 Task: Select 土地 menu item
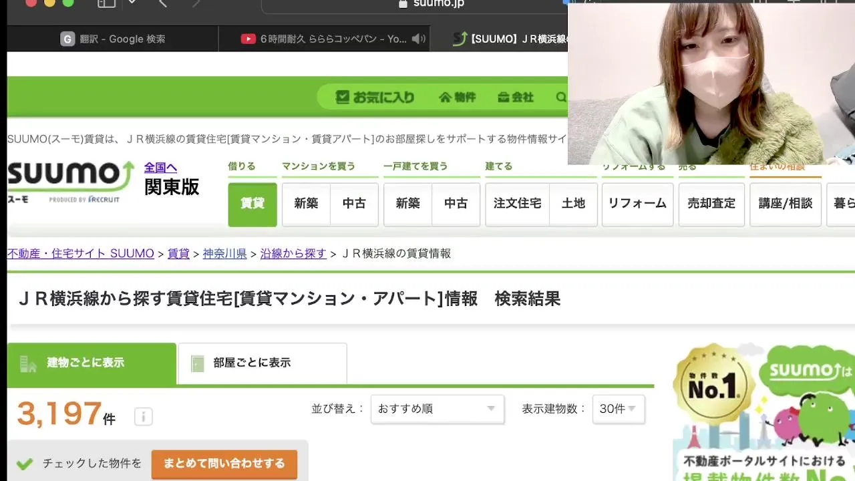tap(573, 204)
